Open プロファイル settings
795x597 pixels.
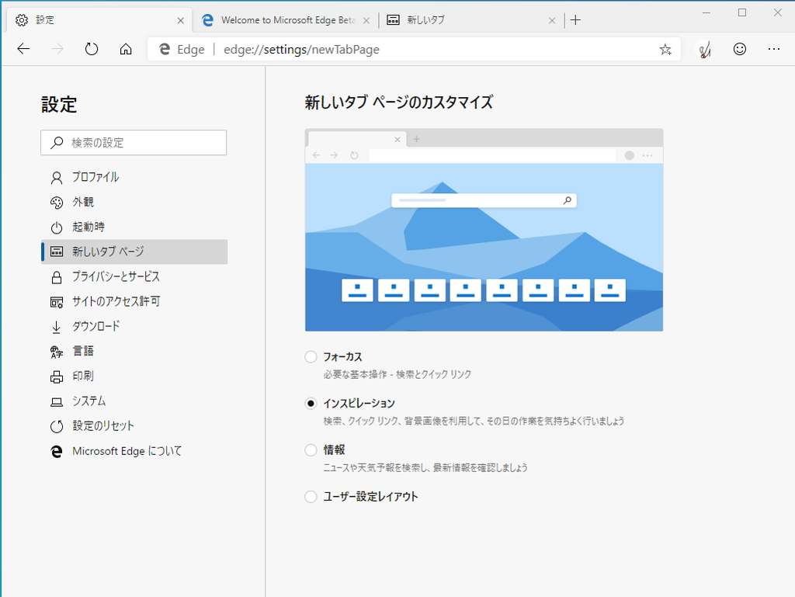tap(134, 177)
